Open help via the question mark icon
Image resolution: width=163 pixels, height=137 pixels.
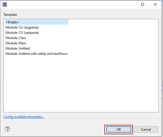(7, 129)
